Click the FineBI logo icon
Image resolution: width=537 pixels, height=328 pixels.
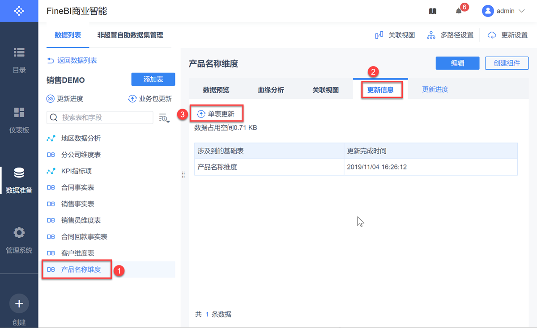pyautogui.click(x=19, y=11)
